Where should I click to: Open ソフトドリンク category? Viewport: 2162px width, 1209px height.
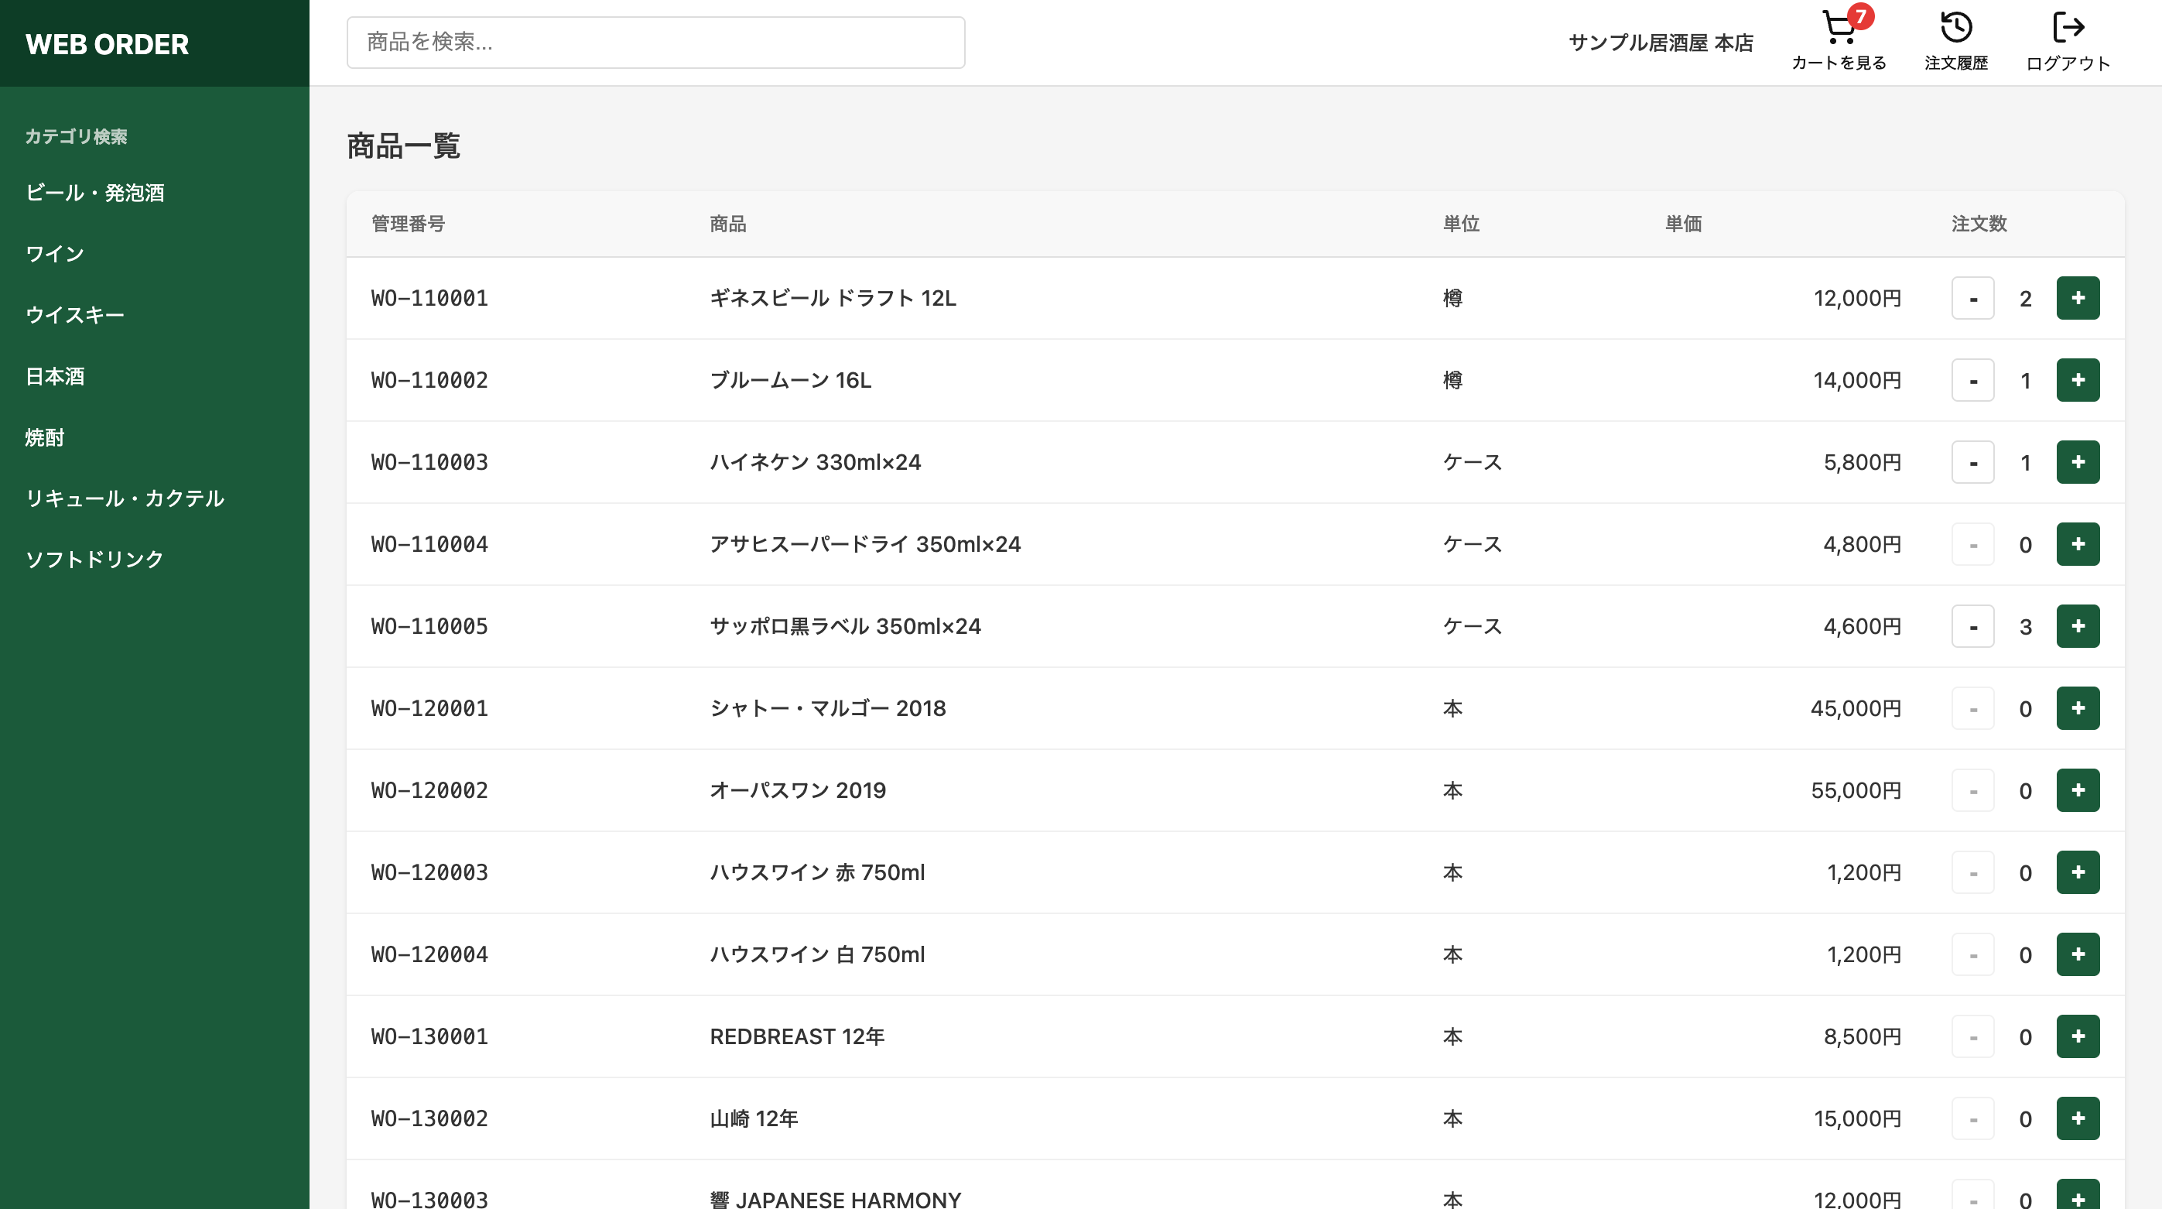point(95,559)
